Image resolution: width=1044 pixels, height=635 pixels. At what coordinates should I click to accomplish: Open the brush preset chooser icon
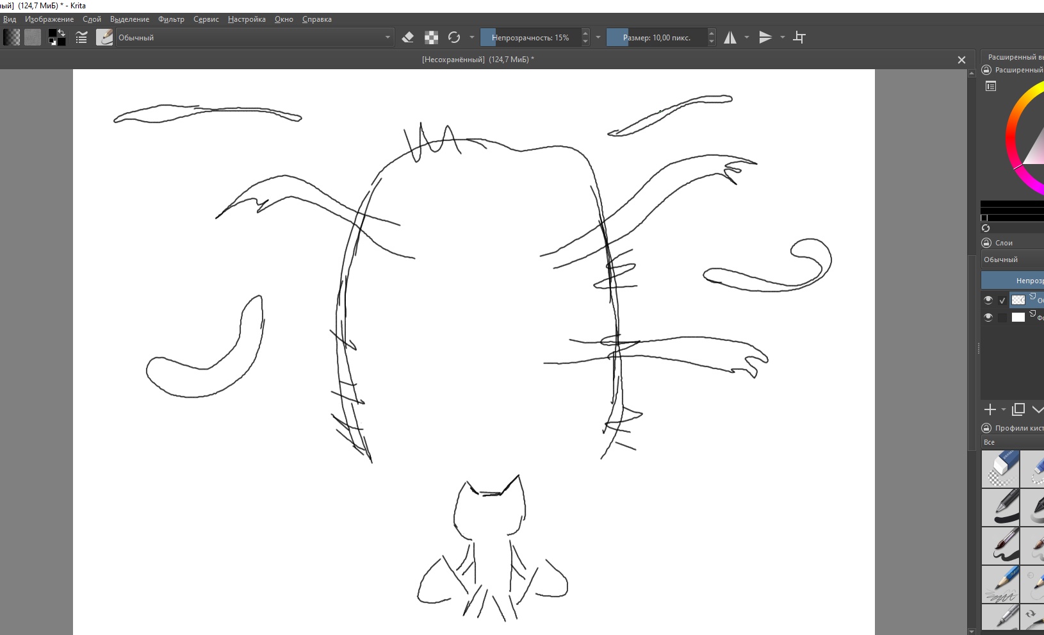pos(104,38)
